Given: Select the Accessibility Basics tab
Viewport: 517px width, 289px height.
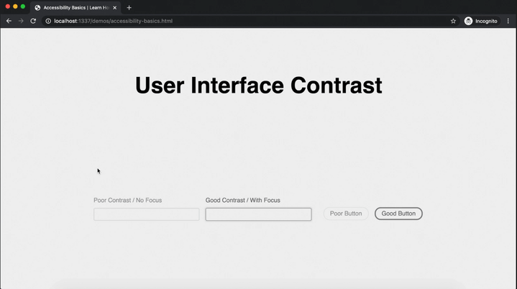Looking at the screenshot, I should click(72, 7).
